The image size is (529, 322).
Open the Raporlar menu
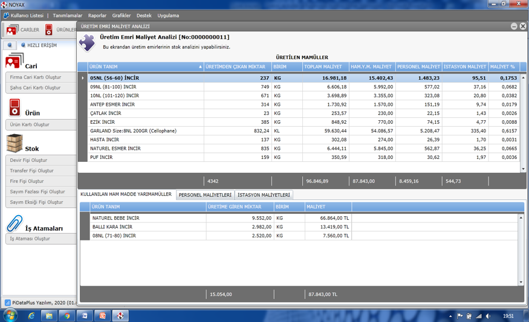click(97, 16)
